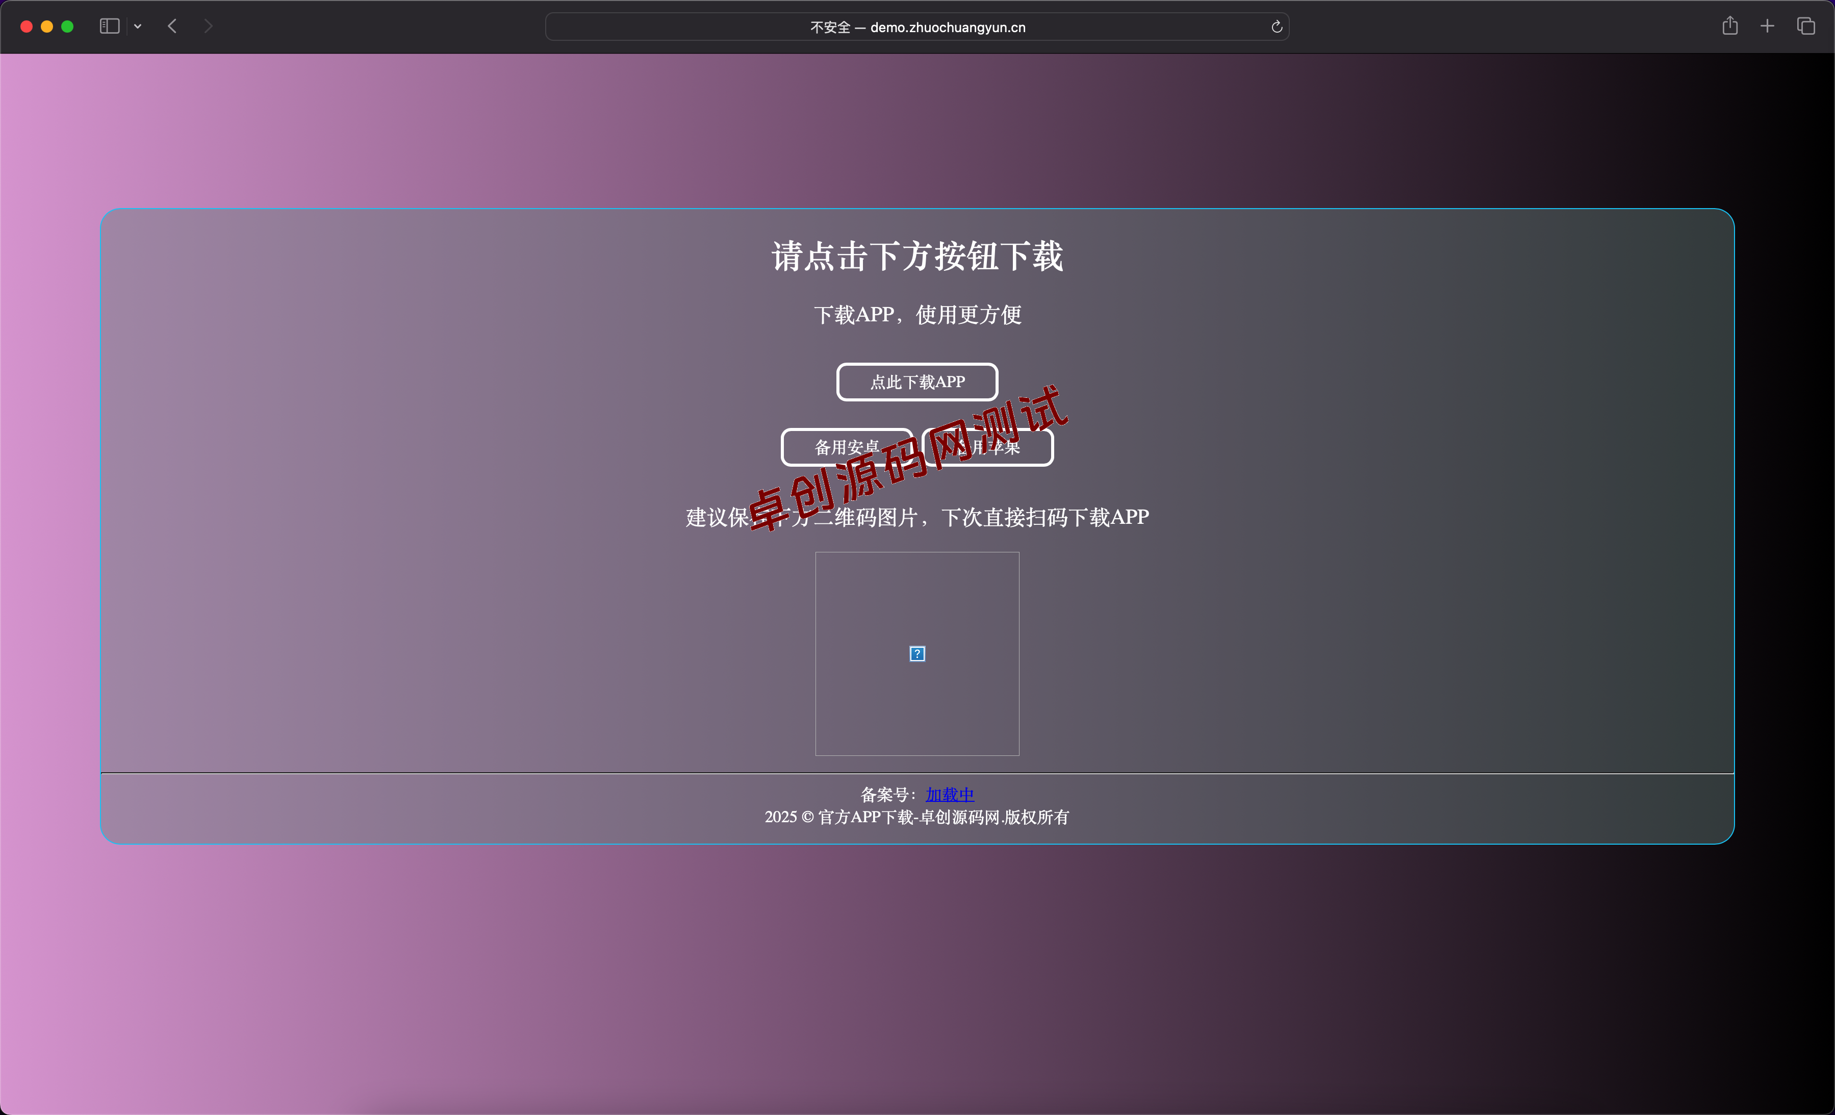Go back with the back arrow
This screenshot has width=1835, height=1115.
[172, 26]
